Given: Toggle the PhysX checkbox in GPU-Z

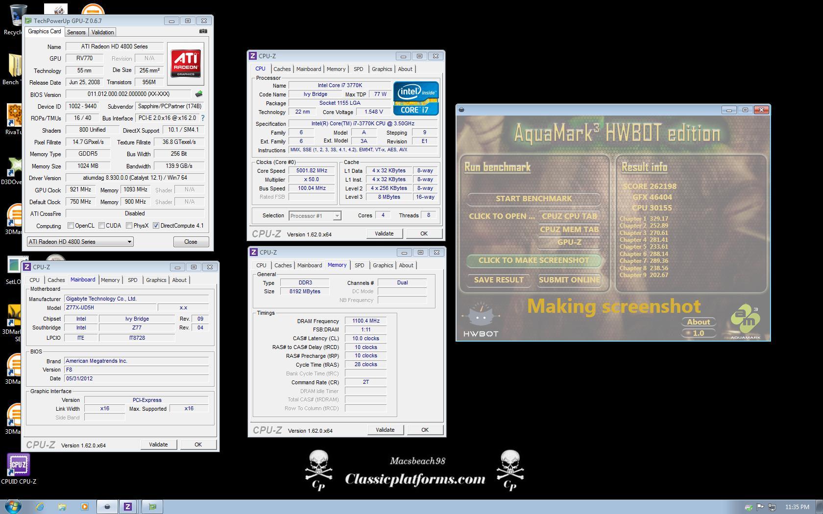Looking at the screenshot, I should [x=129, y=226].
